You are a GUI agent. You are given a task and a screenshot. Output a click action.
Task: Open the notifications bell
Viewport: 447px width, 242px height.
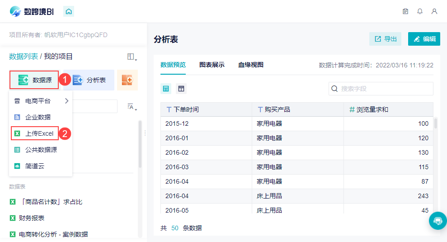click(x=420, y=11)
